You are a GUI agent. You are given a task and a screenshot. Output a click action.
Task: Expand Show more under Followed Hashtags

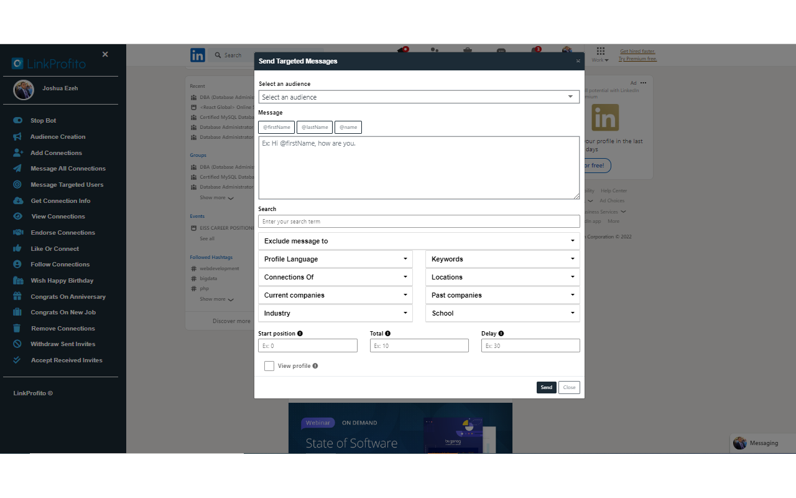[x=216, y=299]
